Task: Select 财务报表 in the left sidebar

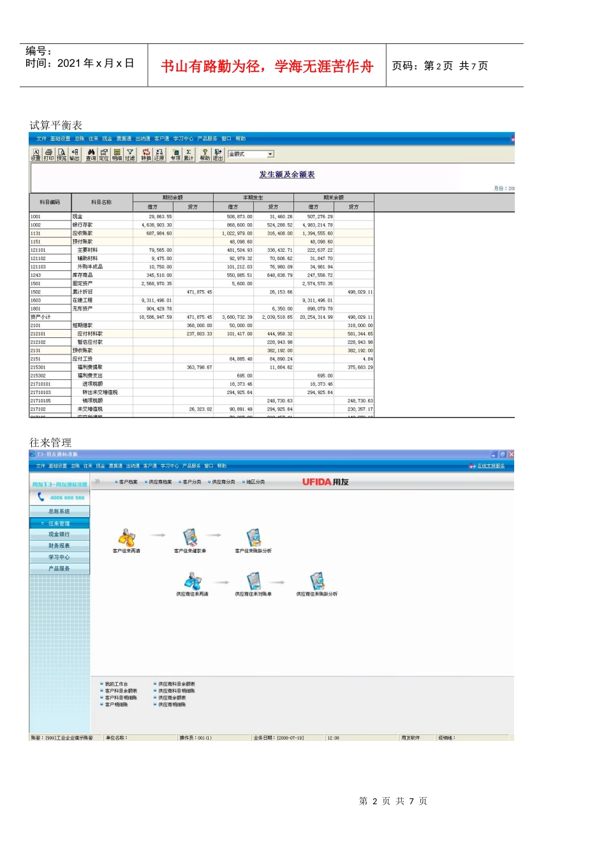Action: tap(59, 546)
